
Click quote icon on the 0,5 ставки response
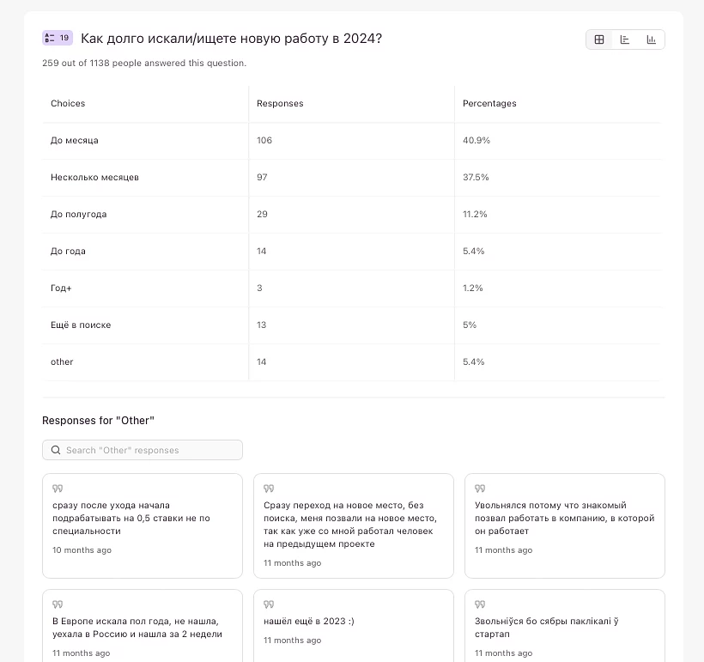58,489
